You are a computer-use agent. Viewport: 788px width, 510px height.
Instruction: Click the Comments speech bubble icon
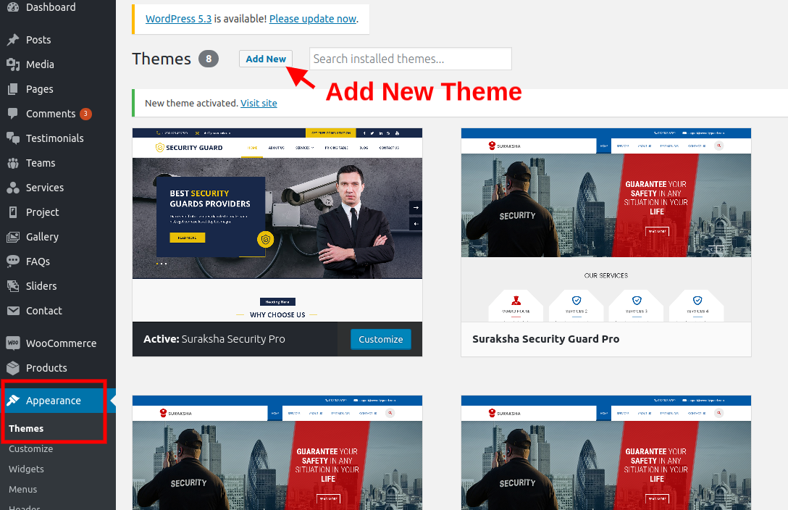pos(13,114)
